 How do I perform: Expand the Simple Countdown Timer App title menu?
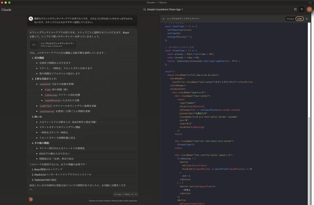coord(164,9)
